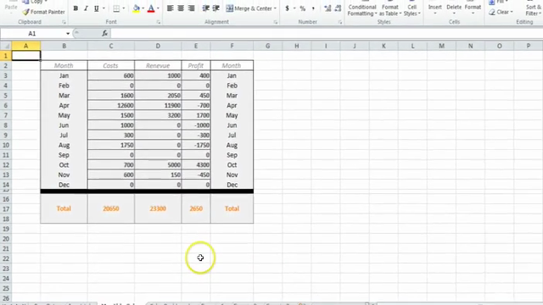Open Format cells menu
This screenshot has height=305, width=543.
[473, 8]
